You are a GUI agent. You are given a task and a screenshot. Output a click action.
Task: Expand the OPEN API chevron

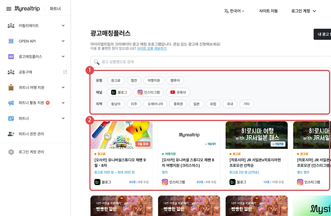[63, 41]
